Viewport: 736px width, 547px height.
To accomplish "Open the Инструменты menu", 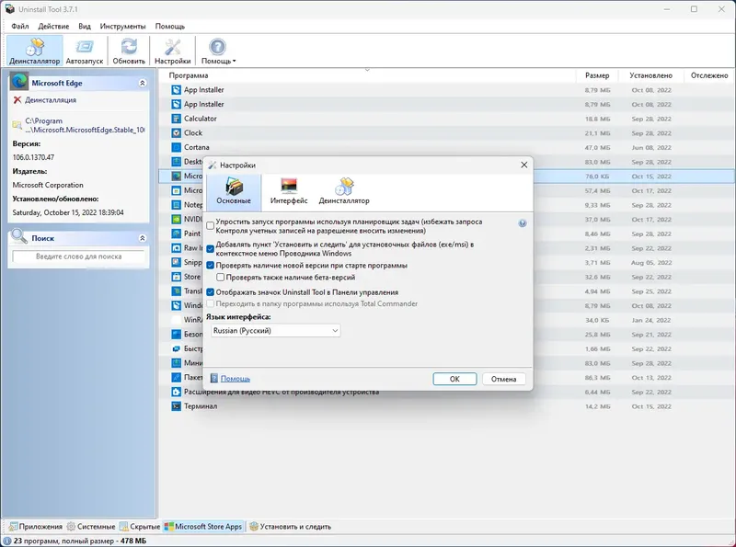I will tap(122, 27).
